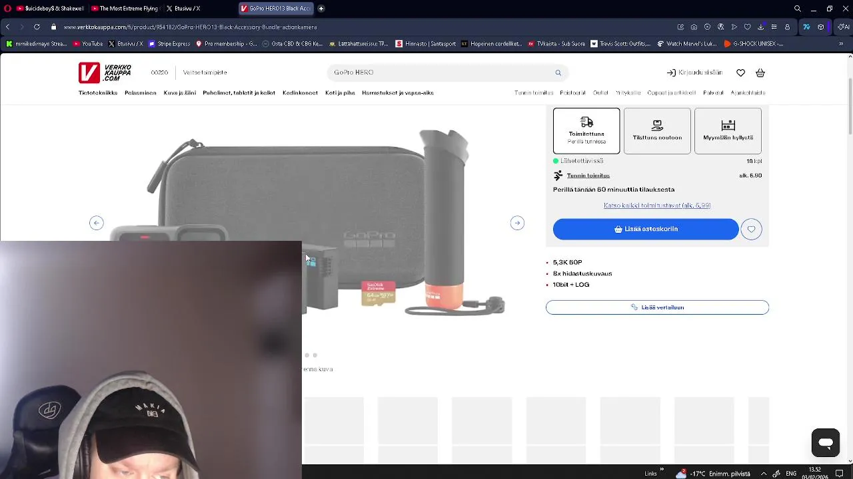The height and width of the screenshot is (479, 853).
Task: Click the Ajankohtaista link
Action: click(x=748, y=93)
